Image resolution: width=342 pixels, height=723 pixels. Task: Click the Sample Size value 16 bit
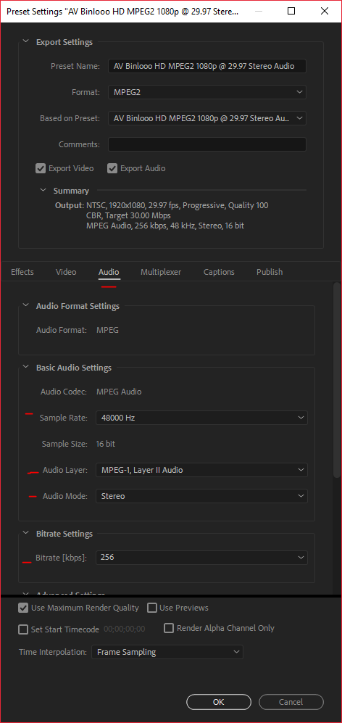click(x=106, y=444)
